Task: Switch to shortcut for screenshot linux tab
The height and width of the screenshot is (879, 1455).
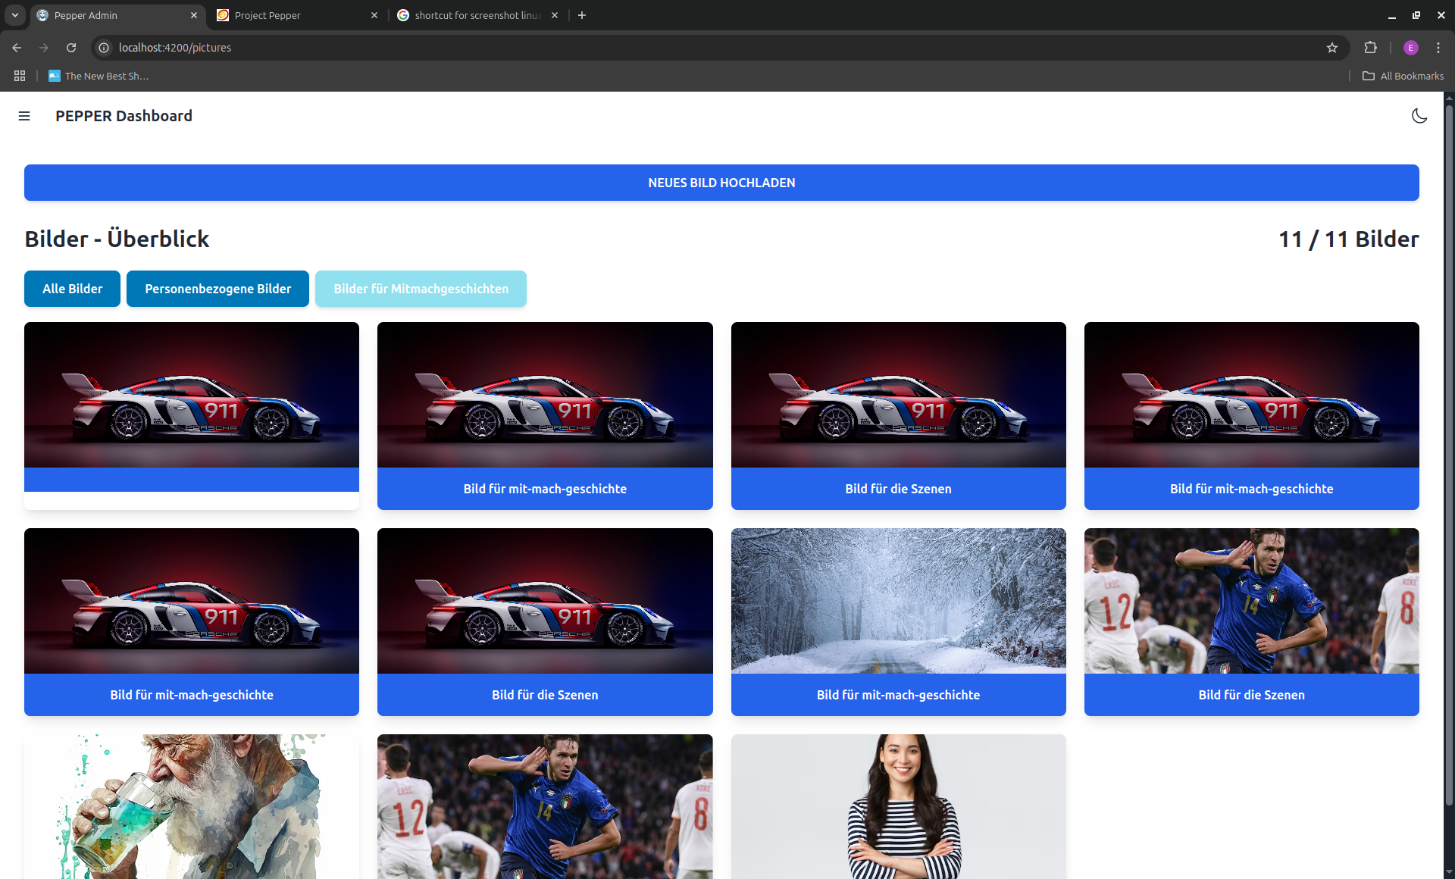Action: [477, 15]
